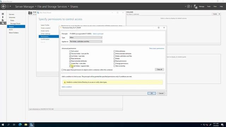
Task: Open the View menu
Action: coord(215,6)
